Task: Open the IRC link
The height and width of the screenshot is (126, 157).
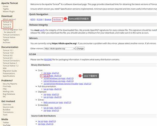Action: [4, 97]
